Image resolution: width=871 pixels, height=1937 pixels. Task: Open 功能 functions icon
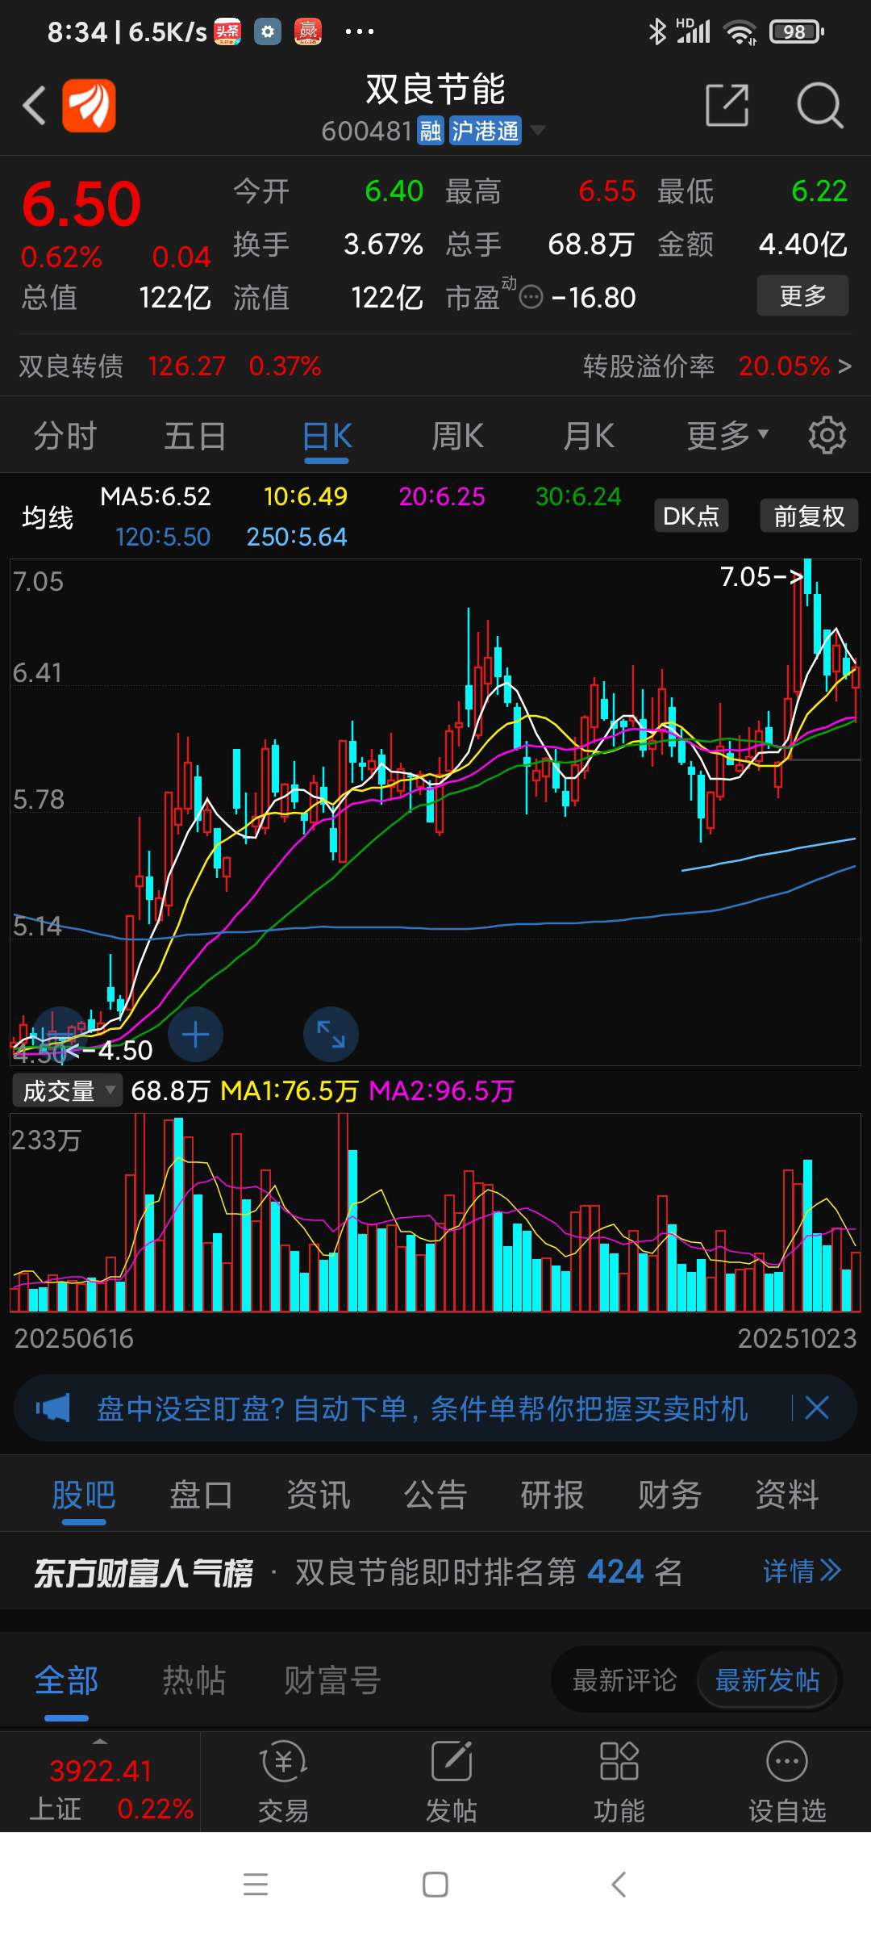(x=619, y=1781)
